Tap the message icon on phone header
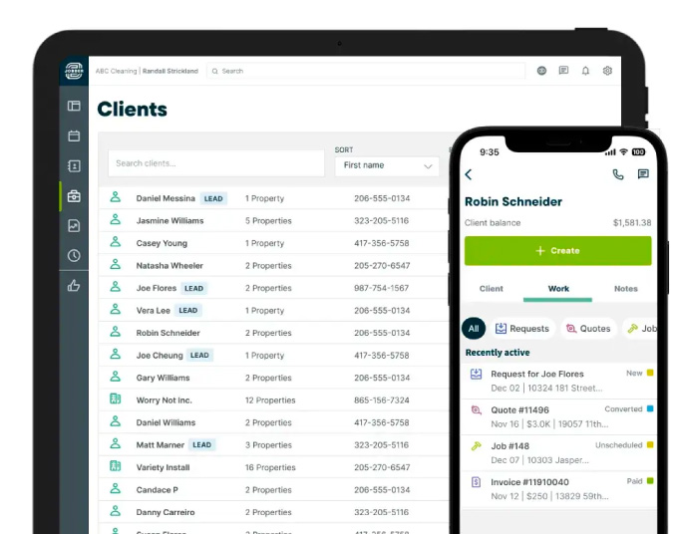This screenshot has width=678, height=534. pyautogui.click(x=643, y=174)
